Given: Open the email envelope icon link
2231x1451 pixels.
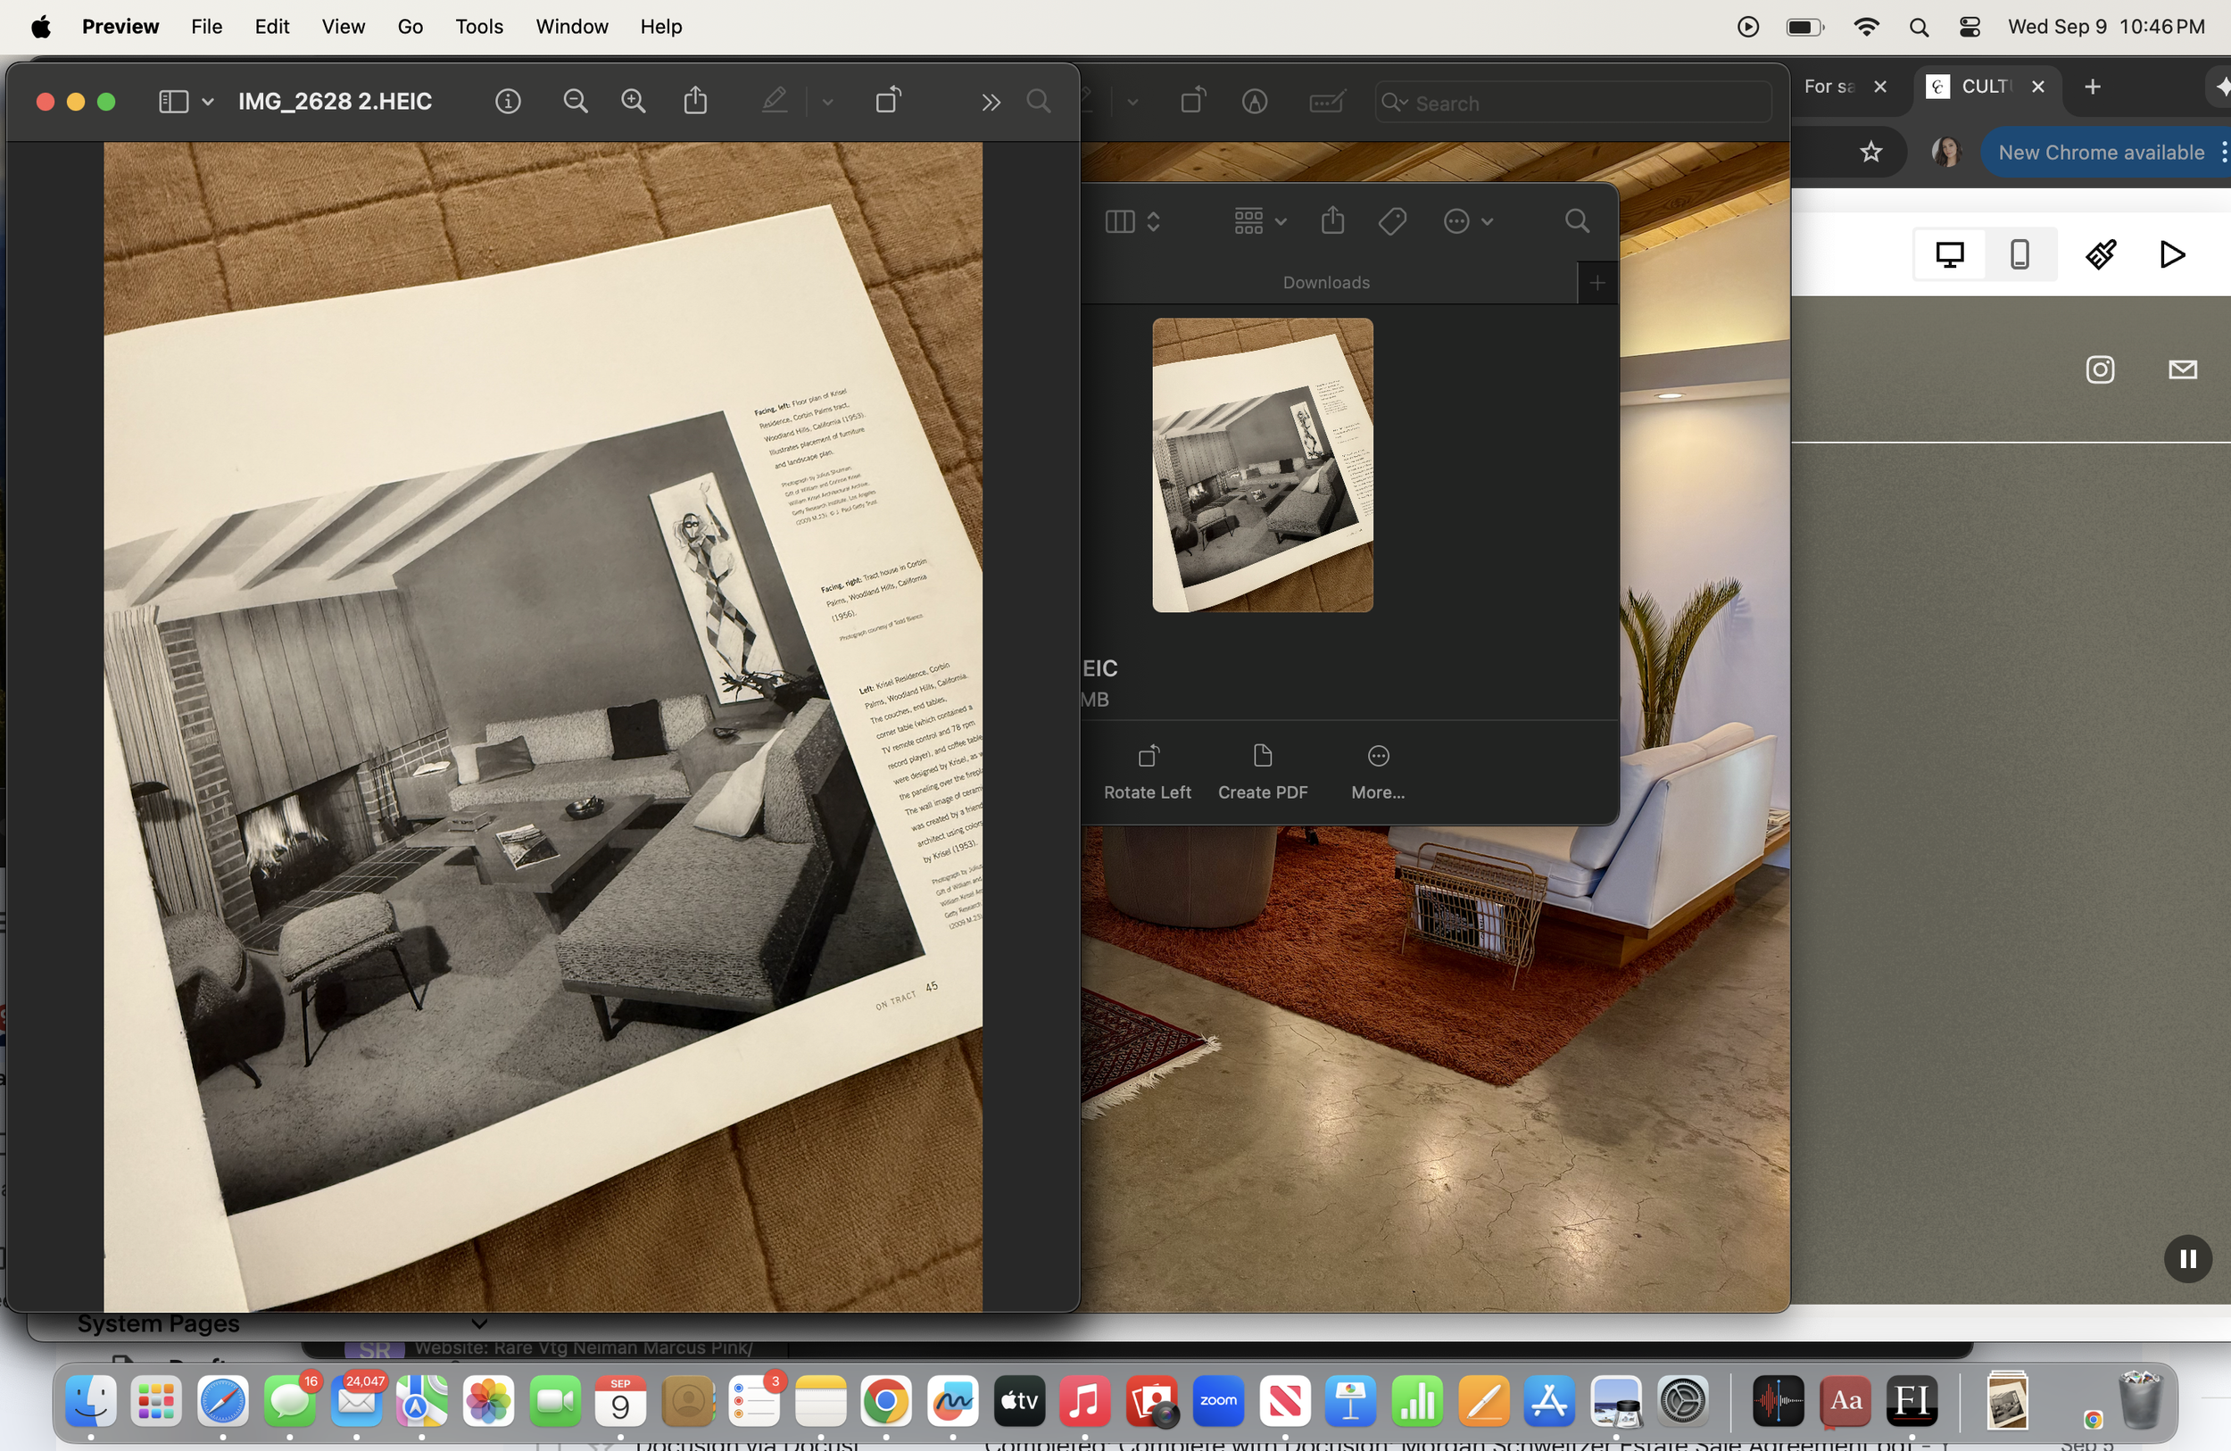Looking at the screenshot, I should click(2182, 369).
